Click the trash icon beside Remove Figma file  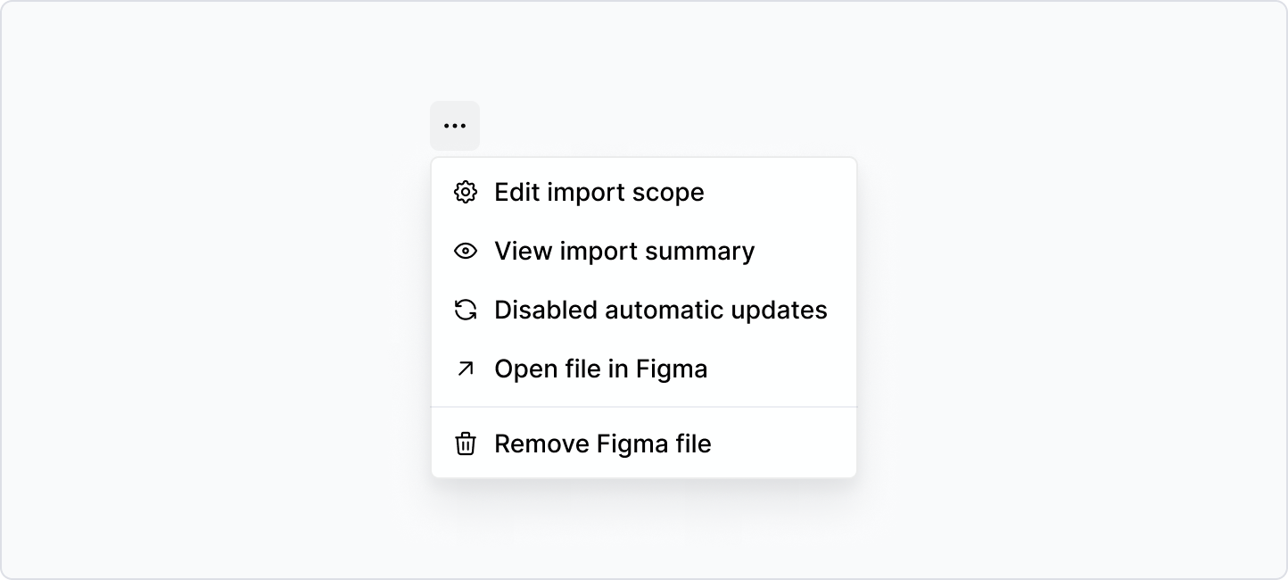coord(465,443)
